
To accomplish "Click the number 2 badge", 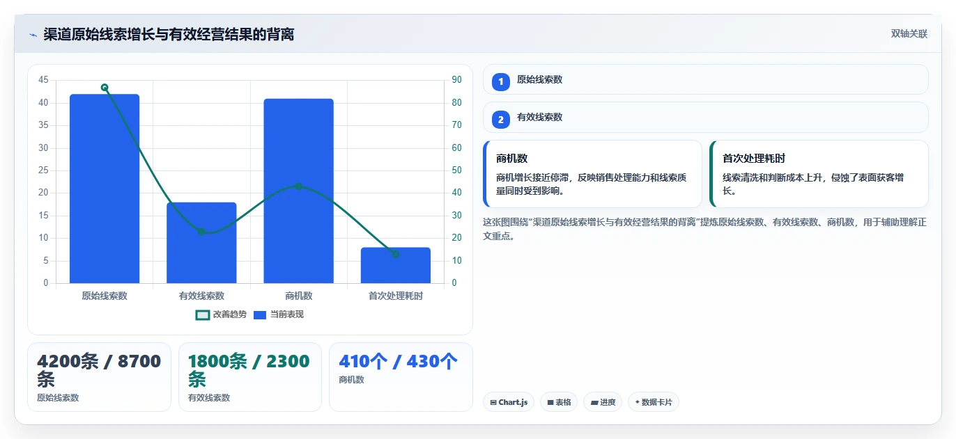I will 500,120.
